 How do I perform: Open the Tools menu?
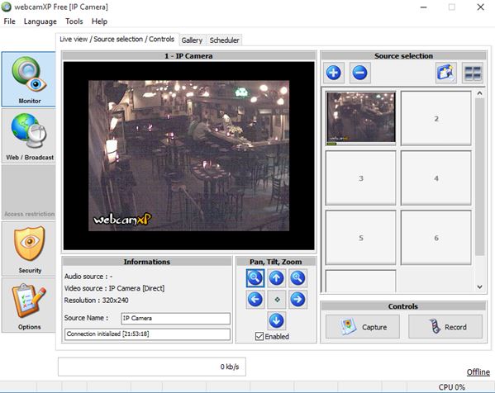click(x=74, y=21)
